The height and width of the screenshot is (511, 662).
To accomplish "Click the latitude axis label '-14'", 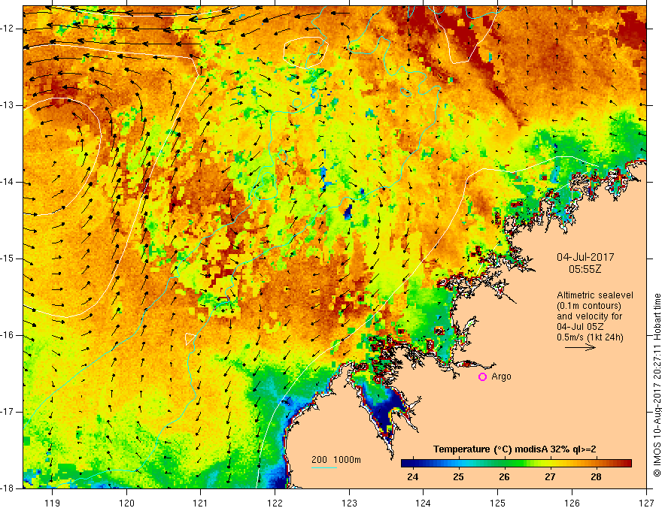I will [8, 182].
